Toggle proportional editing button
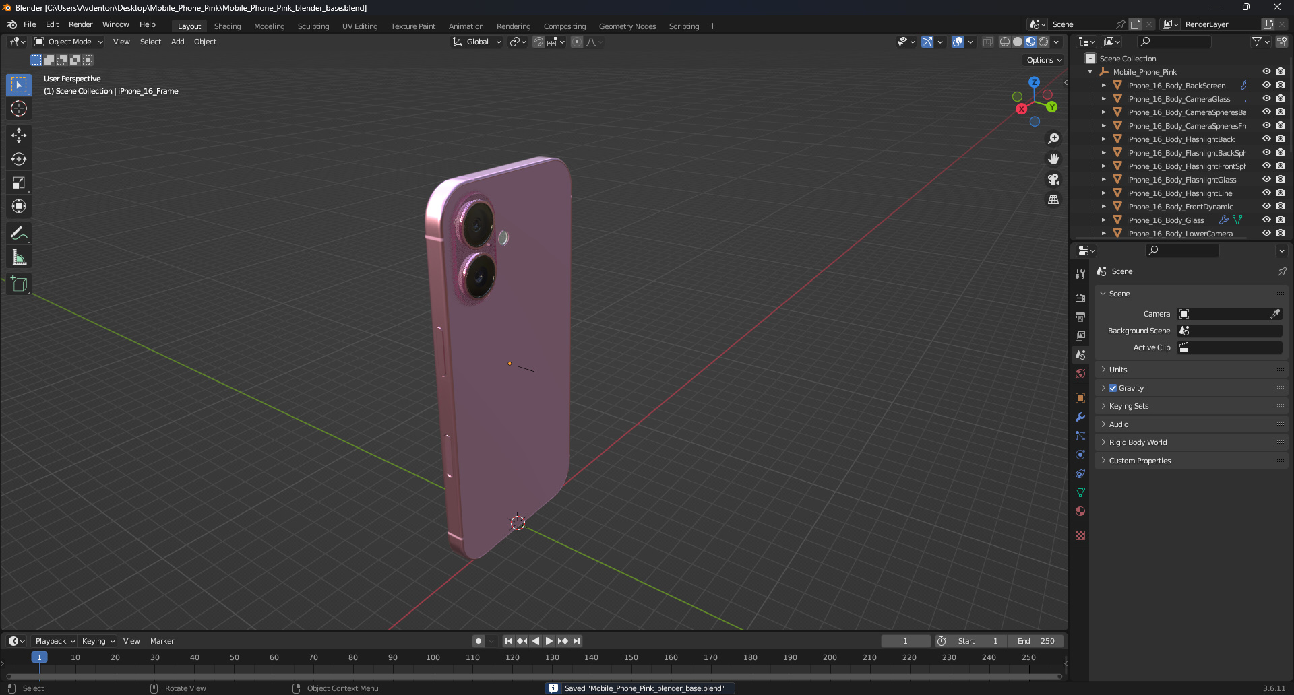Image resolution: width=1294 pixels, height=695 pixels. tap(577, 42)
